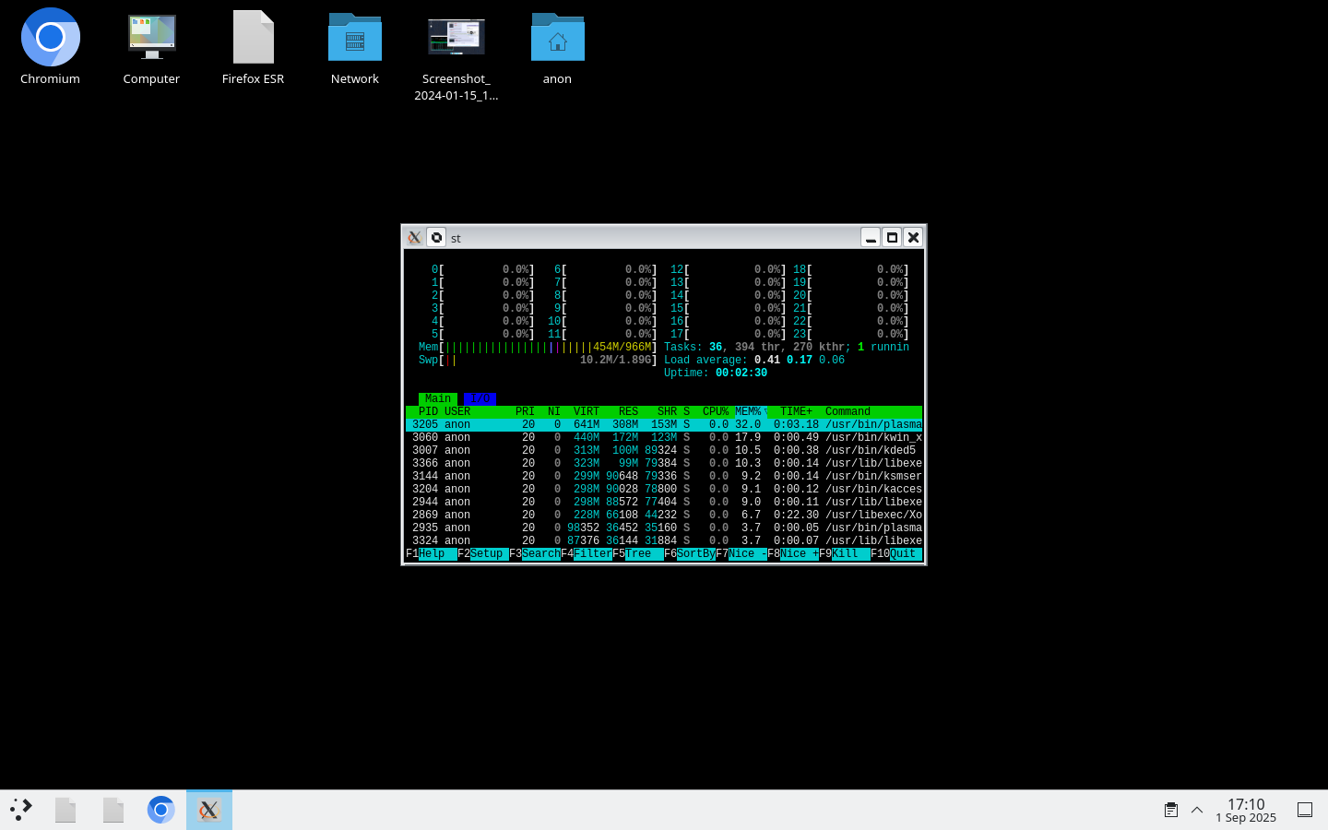Click F8 Nice + button
Viewport: 1328px width, 830px height.
pos(793,553)
